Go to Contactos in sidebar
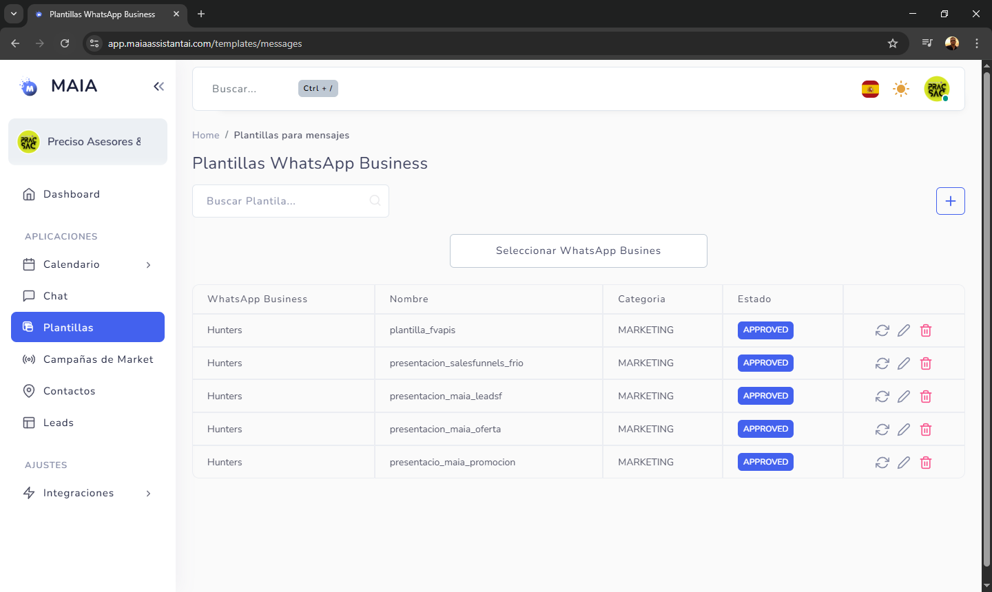 point(69,391)
